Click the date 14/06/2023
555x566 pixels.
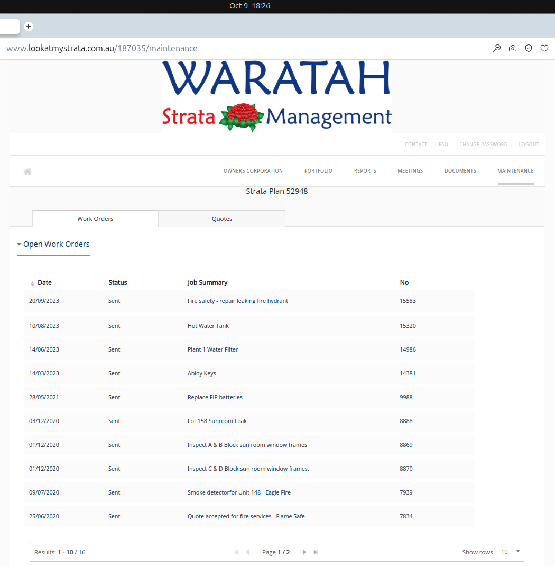[44, 349]
